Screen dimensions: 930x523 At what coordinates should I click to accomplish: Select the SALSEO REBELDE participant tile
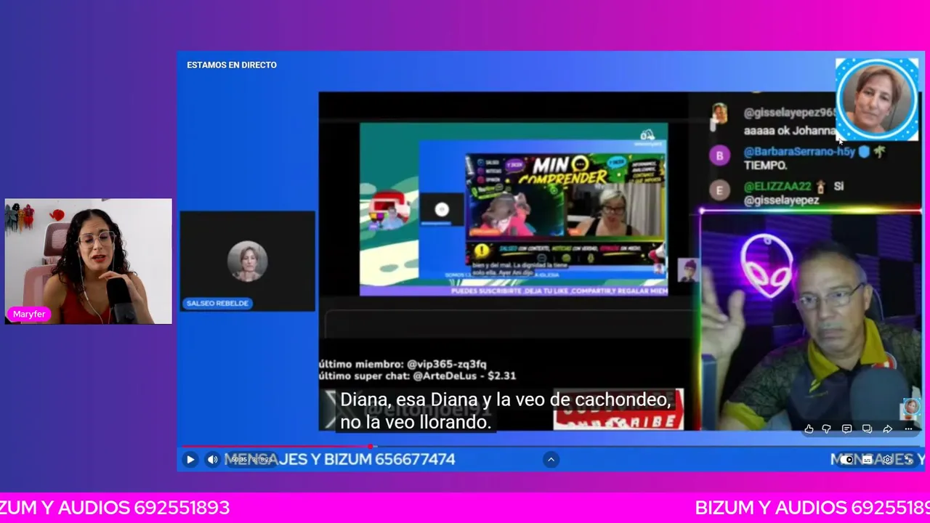tap(248, 261)
